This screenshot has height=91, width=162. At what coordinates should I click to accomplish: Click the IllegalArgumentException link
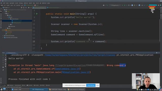click(x=70, y=65)
